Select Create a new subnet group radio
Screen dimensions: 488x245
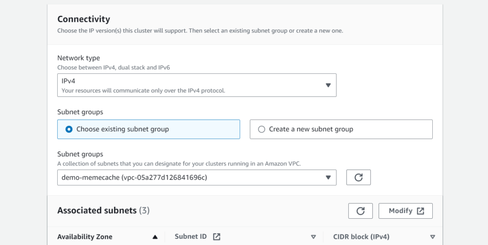pos(261,129)
